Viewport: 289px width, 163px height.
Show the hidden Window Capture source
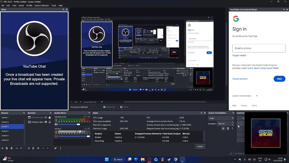click(x=46, y=118)
